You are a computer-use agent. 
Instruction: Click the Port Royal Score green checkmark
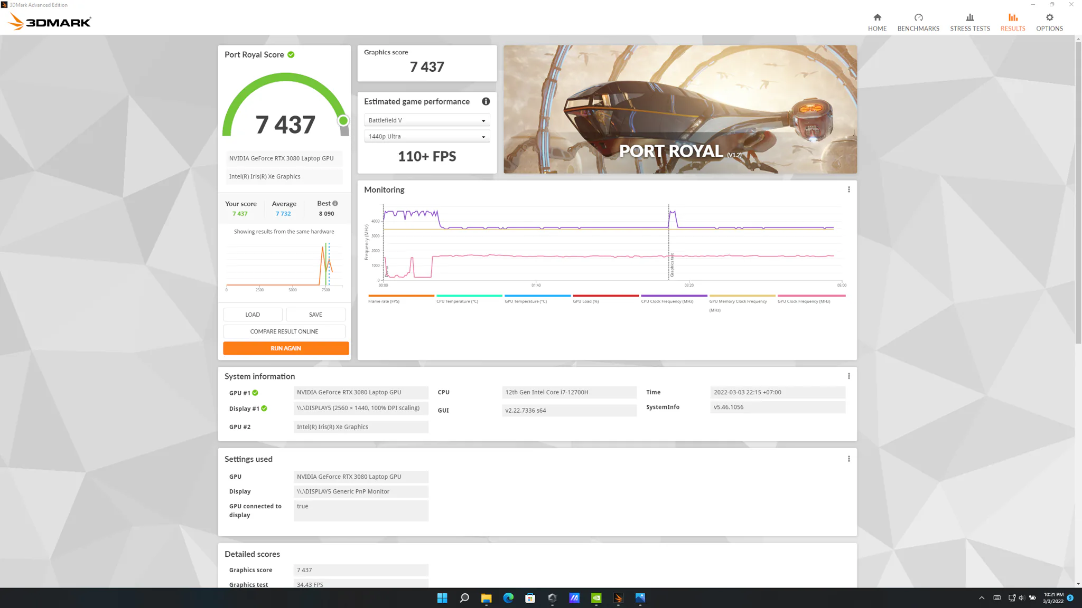click(x=291, y=54)
